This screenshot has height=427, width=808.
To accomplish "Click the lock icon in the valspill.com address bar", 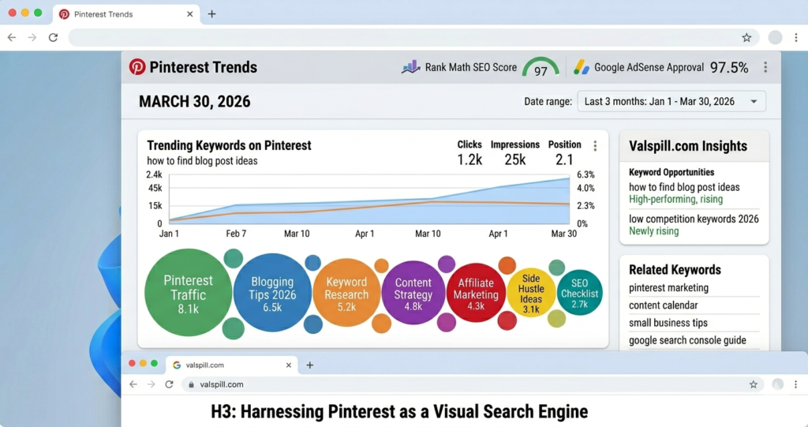I will tap(191, 384).
